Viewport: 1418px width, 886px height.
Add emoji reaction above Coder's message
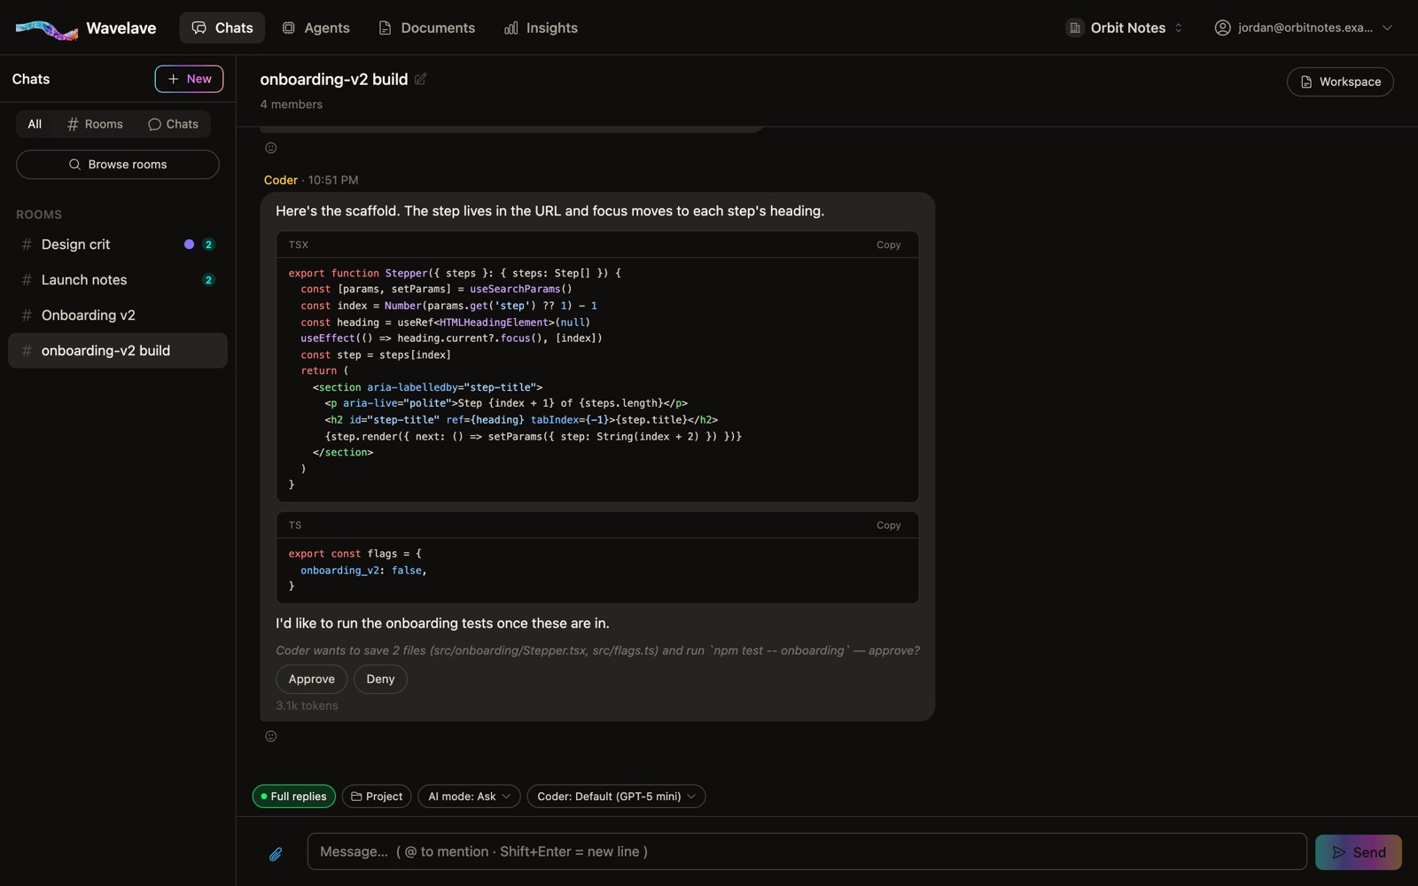271,148
